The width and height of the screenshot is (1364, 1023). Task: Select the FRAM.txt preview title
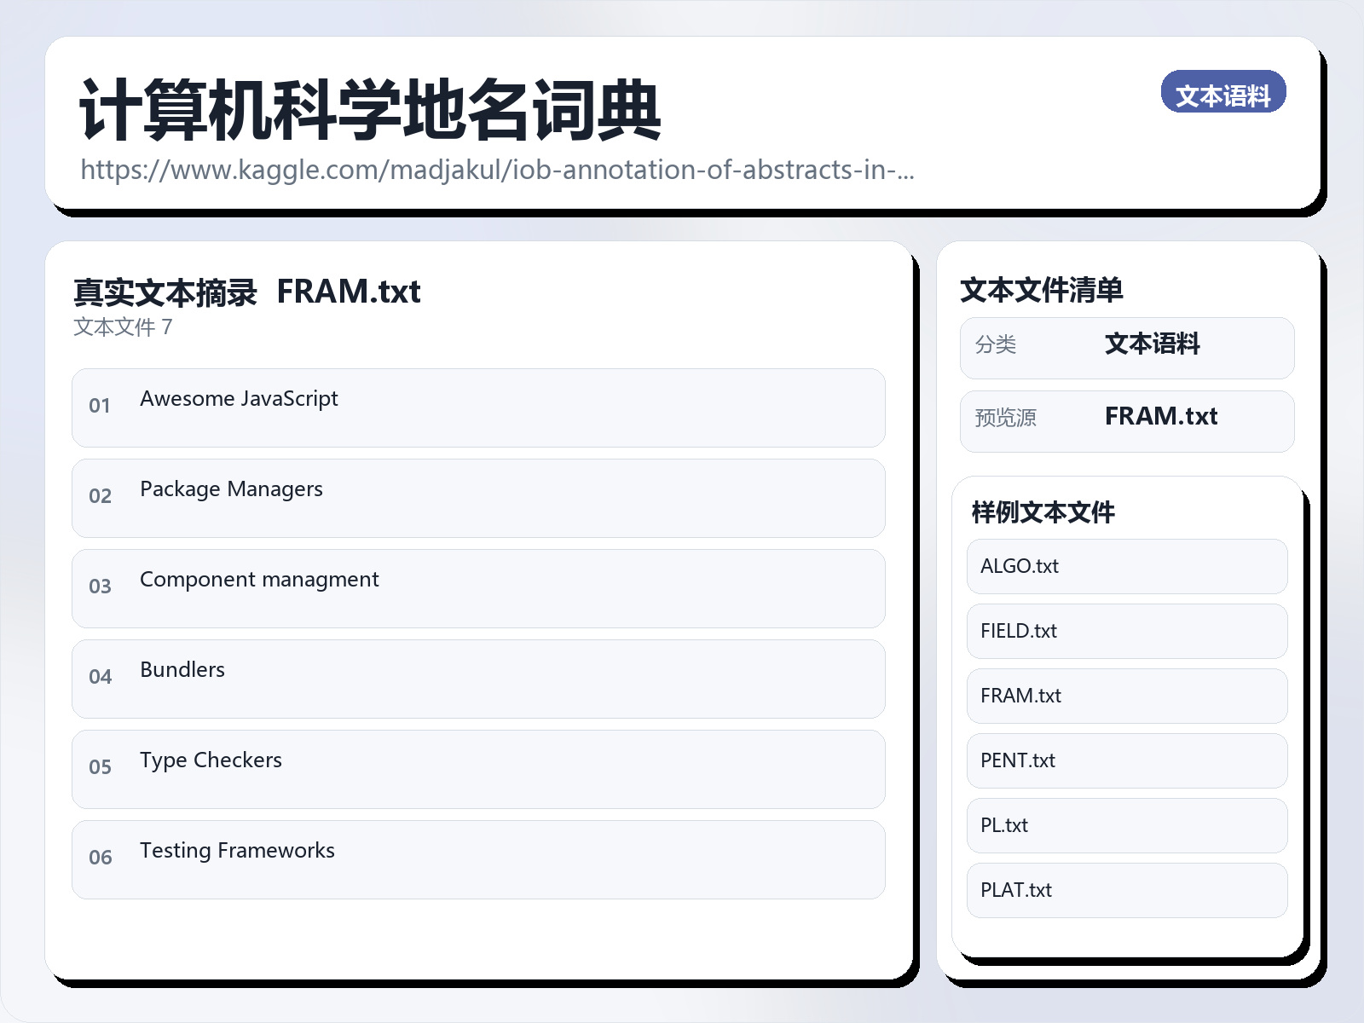pyautogui.click(x=350, y=292)
